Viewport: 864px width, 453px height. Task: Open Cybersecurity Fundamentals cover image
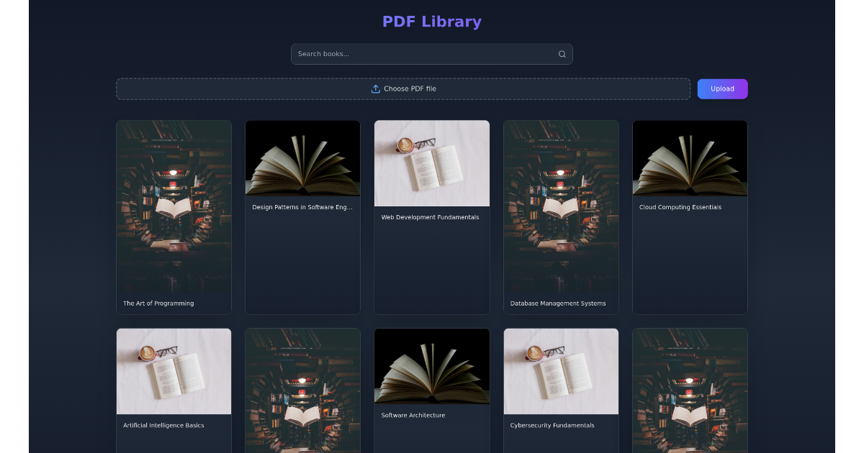(x=561, y=371)
